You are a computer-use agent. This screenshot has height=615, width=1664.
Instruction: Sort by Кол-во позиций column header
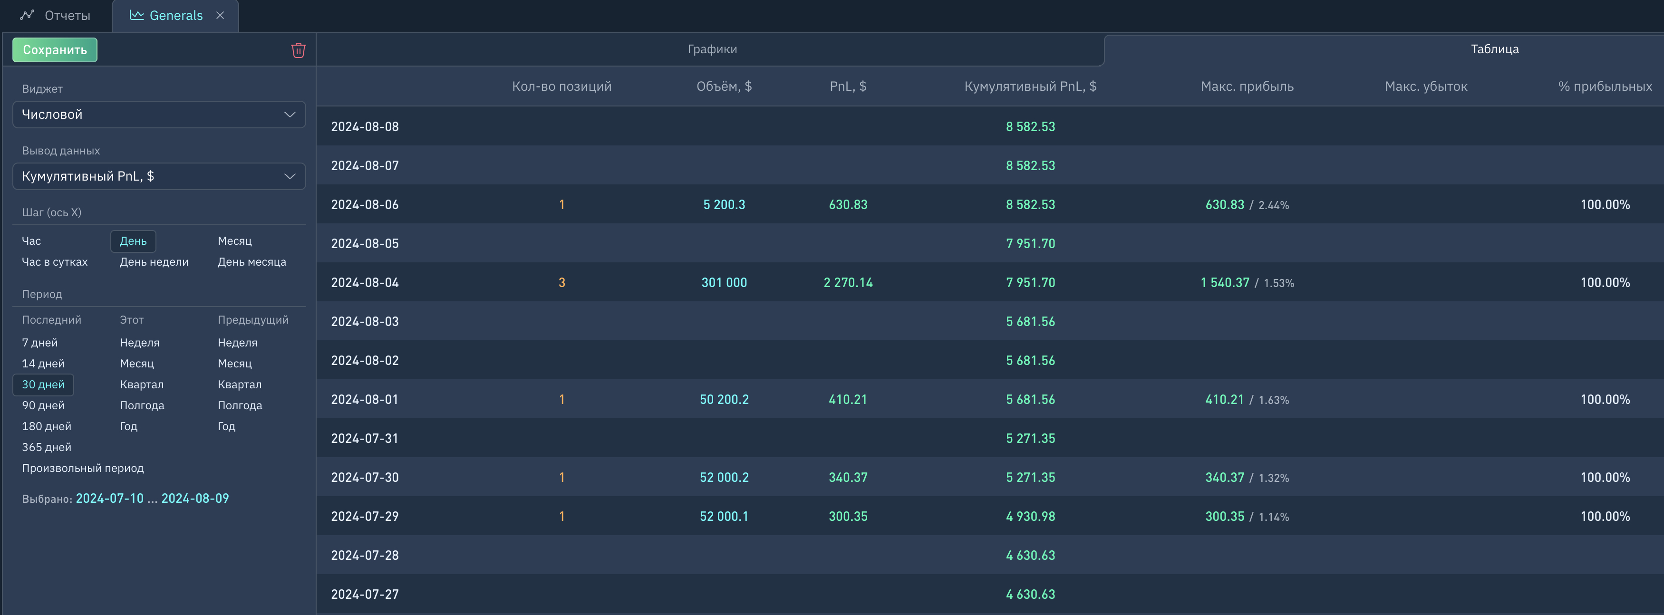(561, 86)
